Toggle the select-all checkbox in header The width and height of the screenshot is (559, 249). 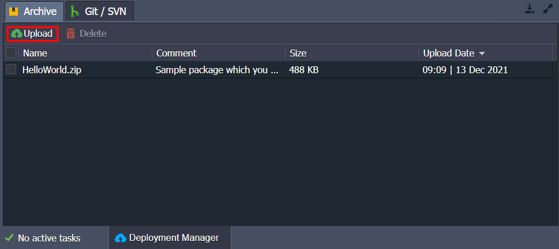point(11,52)
